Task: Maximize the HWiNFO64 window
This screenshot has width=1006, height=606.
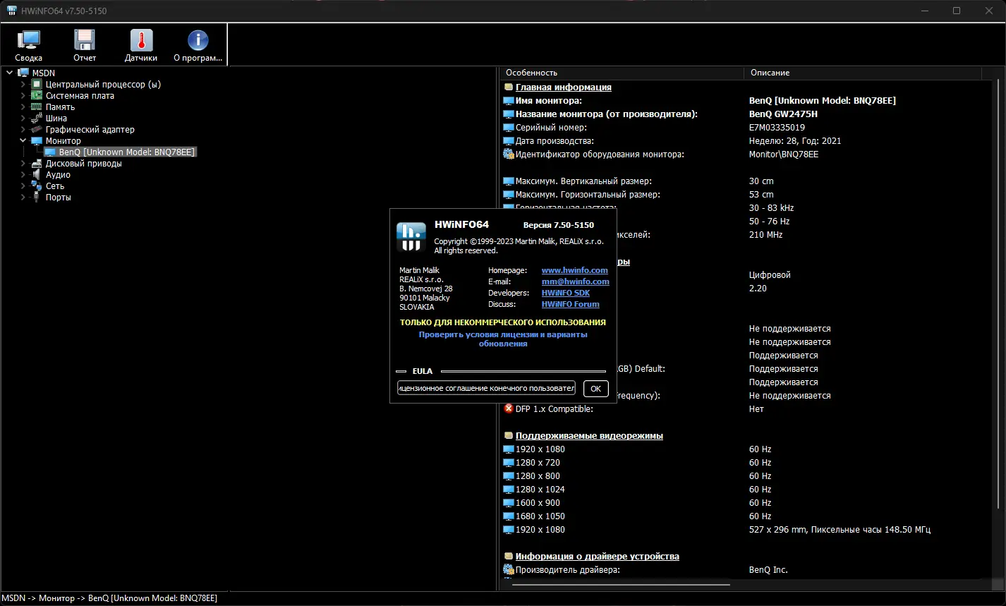Action: [957, 11]
